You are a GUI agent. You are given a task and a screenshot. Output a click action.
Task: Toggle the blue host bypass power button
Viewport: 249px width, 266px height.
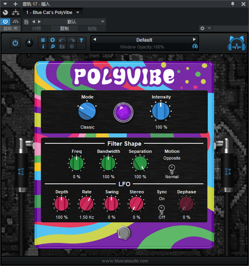pos(6,21)
